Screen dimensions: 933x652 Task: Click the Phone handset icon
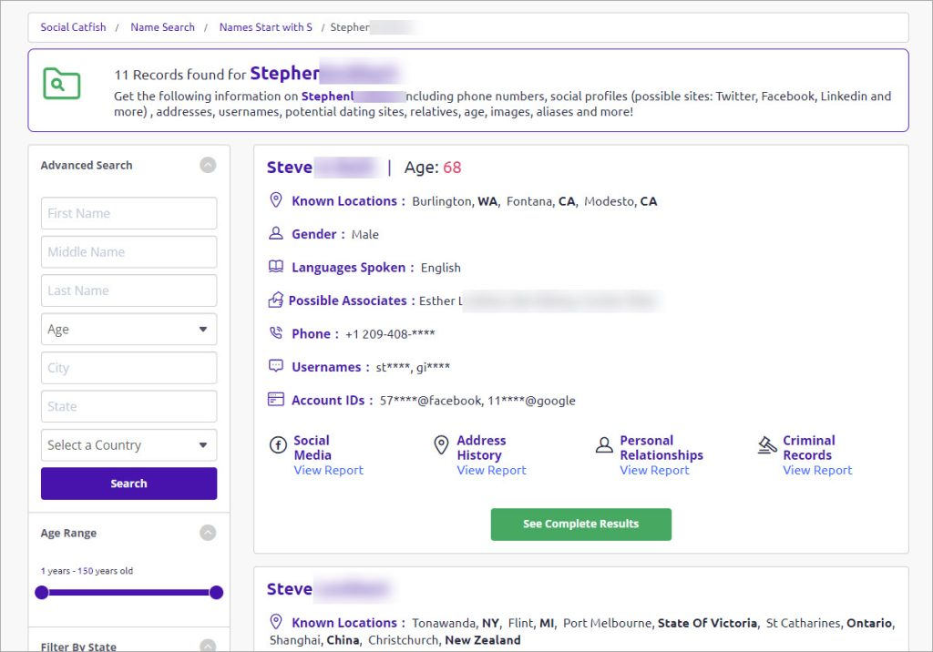point(275,332)
